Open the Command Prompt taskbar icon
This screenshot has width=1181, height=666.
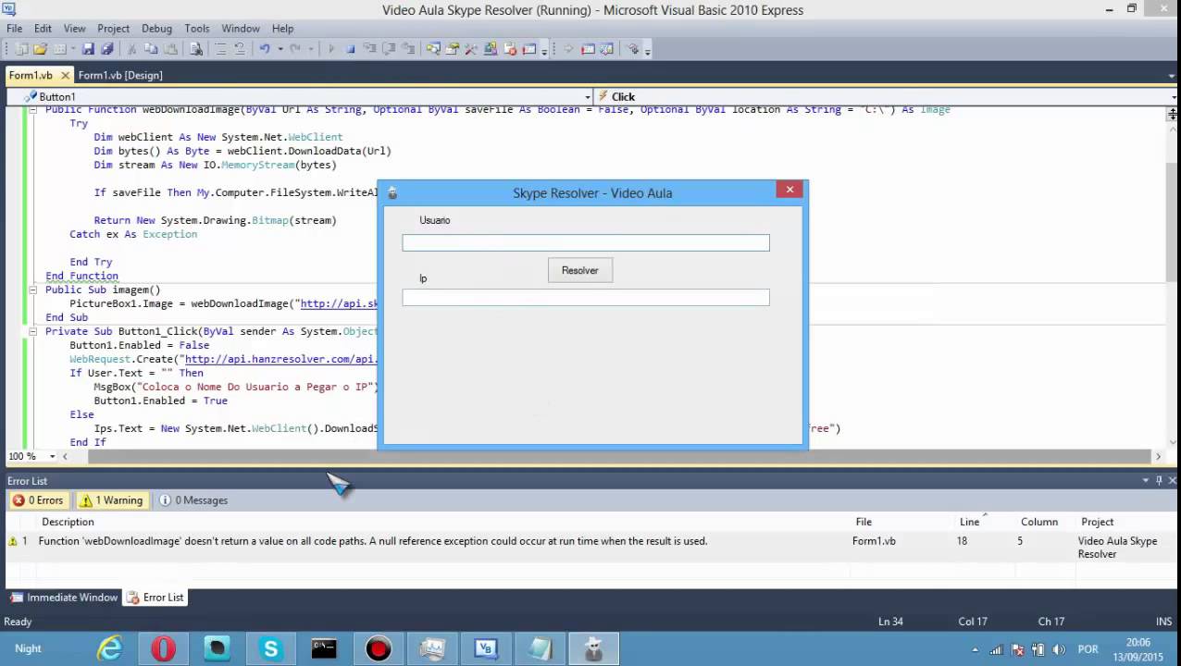pos(324,648)
